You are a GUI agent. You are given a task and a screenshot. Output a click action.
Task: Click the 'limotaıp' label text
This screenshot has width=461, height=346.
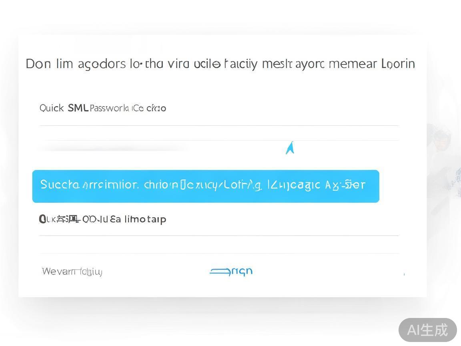145,219
